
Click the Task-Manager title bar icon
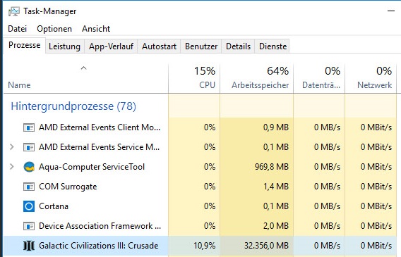14,11
